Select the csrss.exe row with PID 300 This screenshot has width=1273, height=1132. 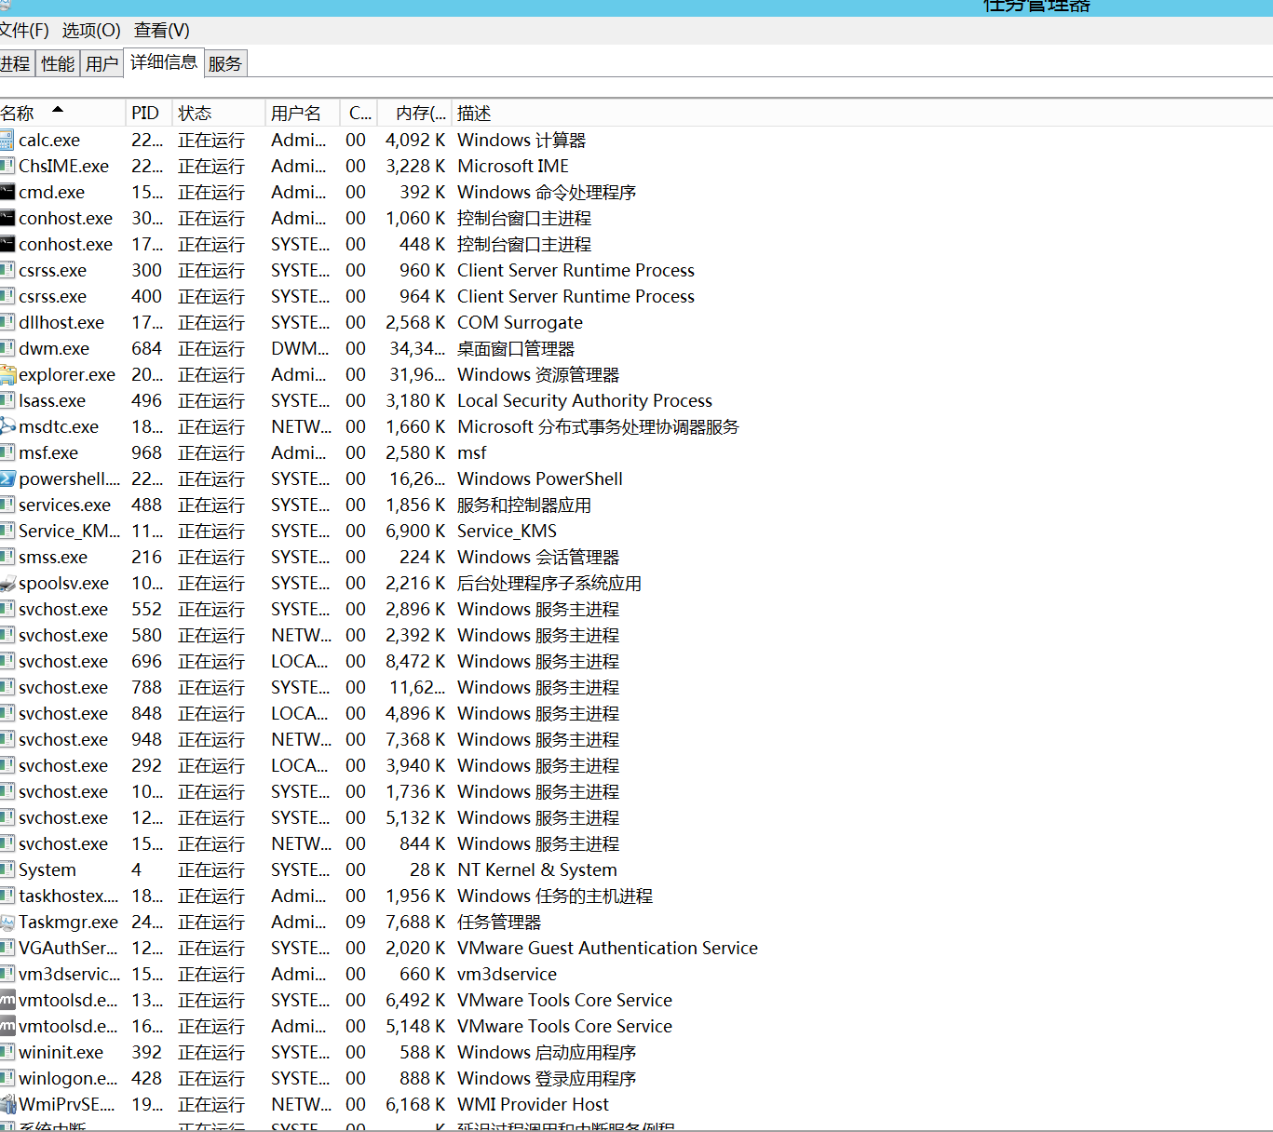(636, 271)
